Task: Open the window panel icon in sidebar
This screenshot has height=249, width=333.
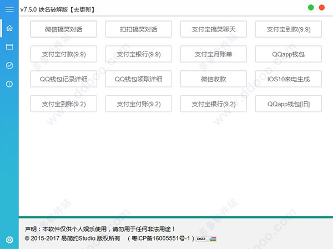Action: pyautogui.click(x=9, y=46)
